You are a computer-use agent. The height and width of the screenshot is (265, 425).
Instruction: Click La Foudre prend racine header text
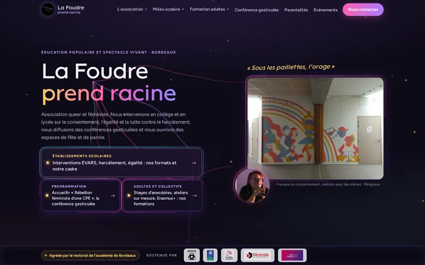pyautogui.click(x=71, y=10)
